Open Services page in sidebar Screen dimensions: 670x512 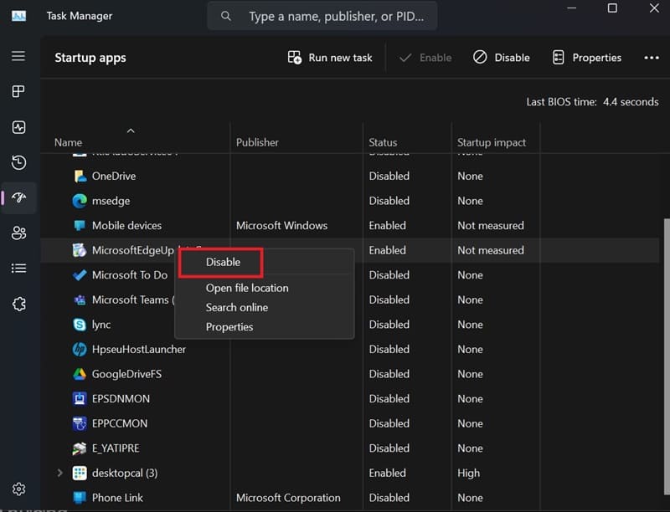tap(18, 305)
